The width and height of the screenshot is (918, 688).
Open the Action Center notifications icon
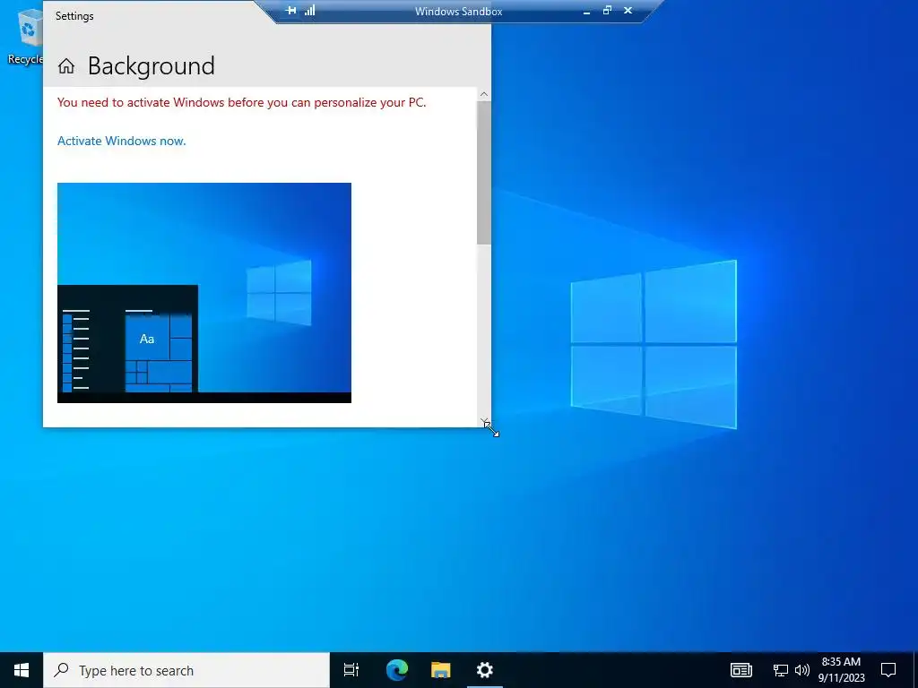[888, 670]
